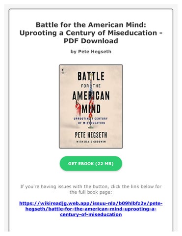This screenshot has height=236, width=182.
Task: Click the 'by Pete Hegseth' author line
Action: pos(91,52)
